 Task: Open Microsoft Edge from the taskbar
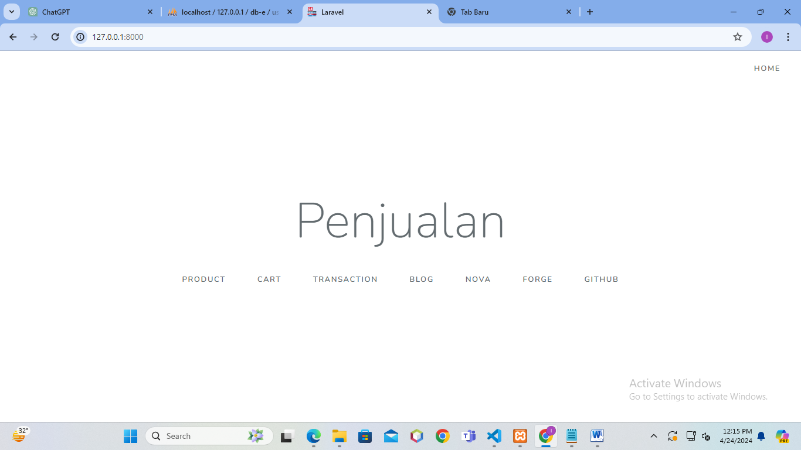[x=313, y=436]
